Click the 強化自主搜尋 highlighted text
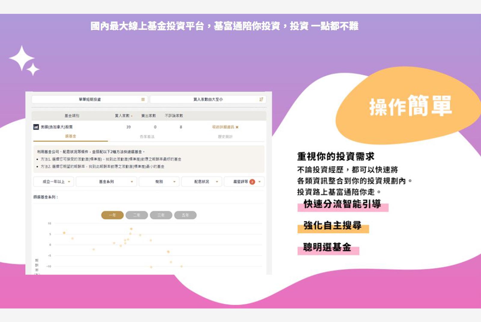This screenshot has width=481, height=322. point(332,225)
